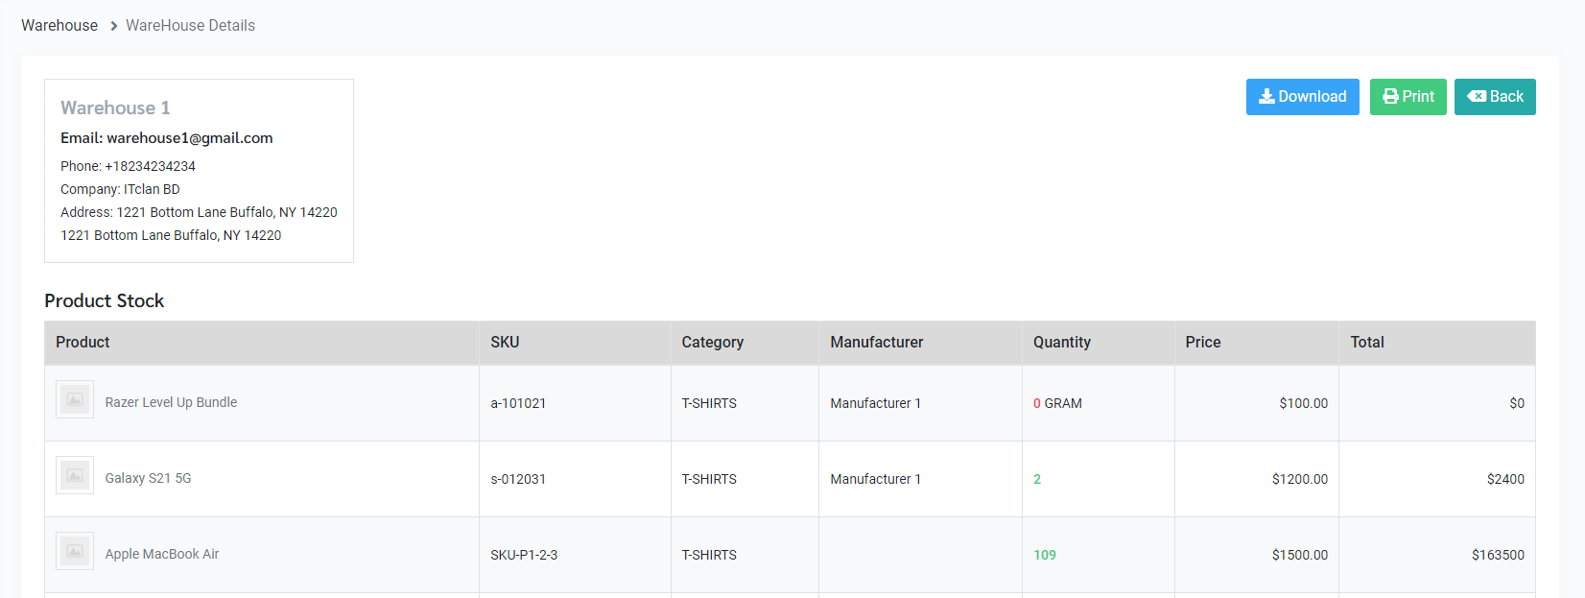Viewport: 1585px width, 598px height.
Task: Open the Warehouse breadcrumb link
Action: tap(59, 26)
